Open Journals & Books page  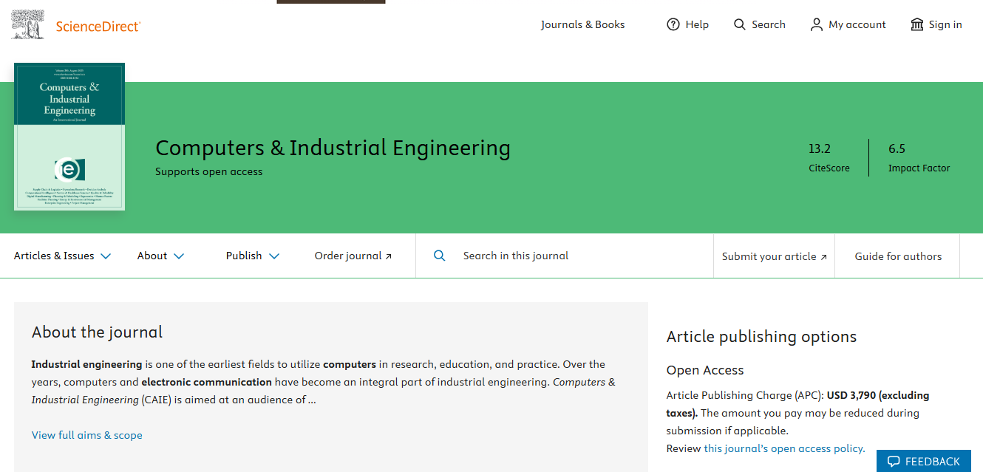pyautogui.click(x=582, y=24)
